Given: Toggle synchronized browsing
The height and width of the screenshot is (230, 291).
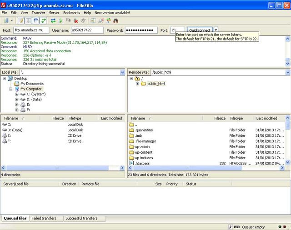Looking at the screenshot, I should [108, 20].
